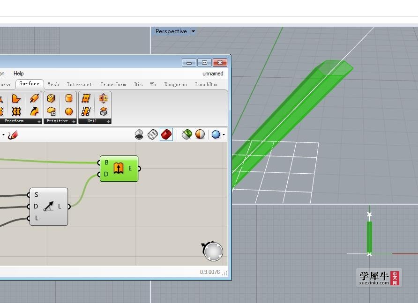This screenshot has height=303, width=418.
Task: Expand preview mesh quality dropdown arrow
Action: tap(224, 135)
